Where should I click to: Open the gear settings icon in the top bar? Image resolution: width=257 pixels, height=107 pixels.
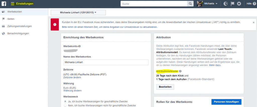tap(239, 3)
